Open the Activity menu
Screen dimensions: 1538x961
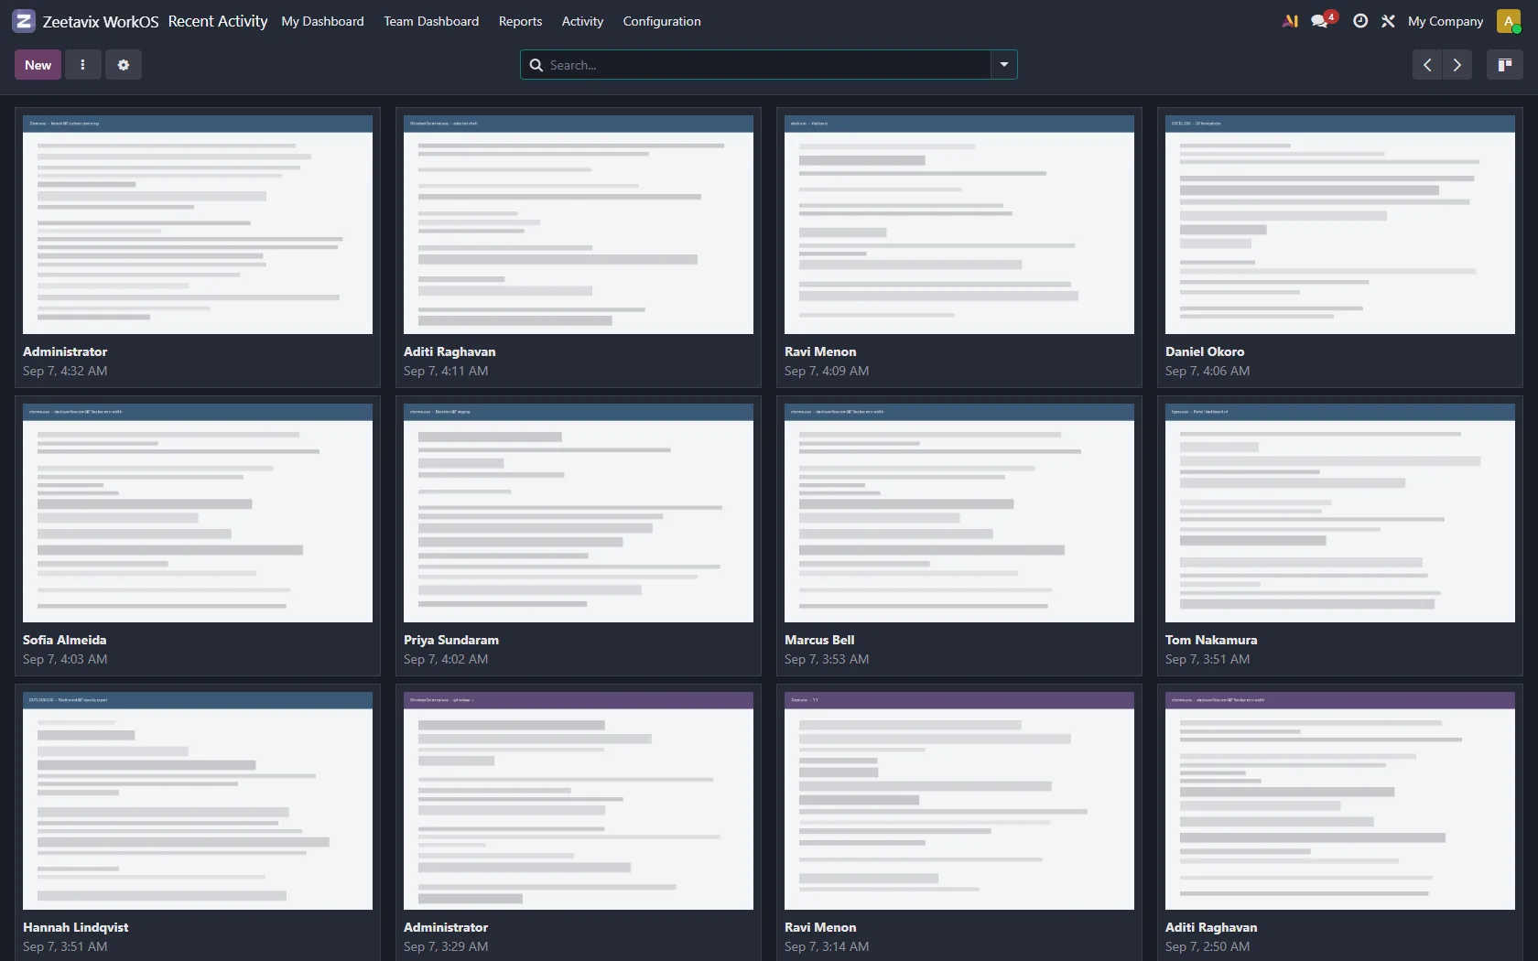pos(582,21)
